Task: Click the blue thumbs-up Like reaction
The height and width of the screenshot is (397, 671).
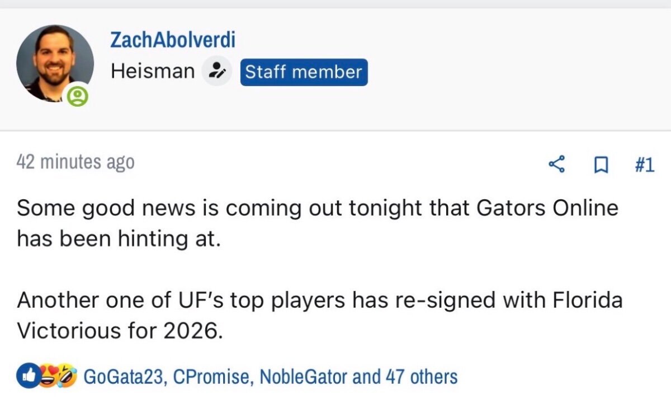Action: pos(26,376)
